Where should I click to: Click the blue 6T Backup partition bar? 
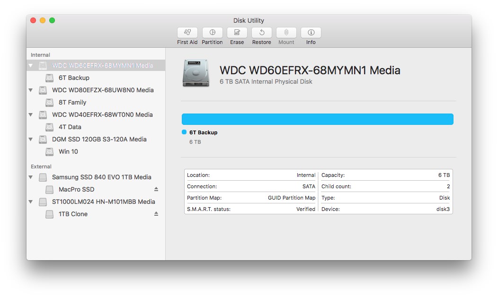coord(317,119)
